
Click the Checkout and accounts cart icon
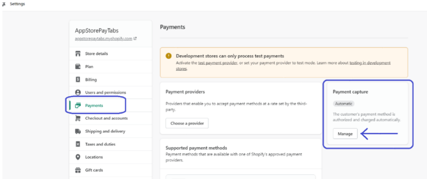tap(78, 118)
